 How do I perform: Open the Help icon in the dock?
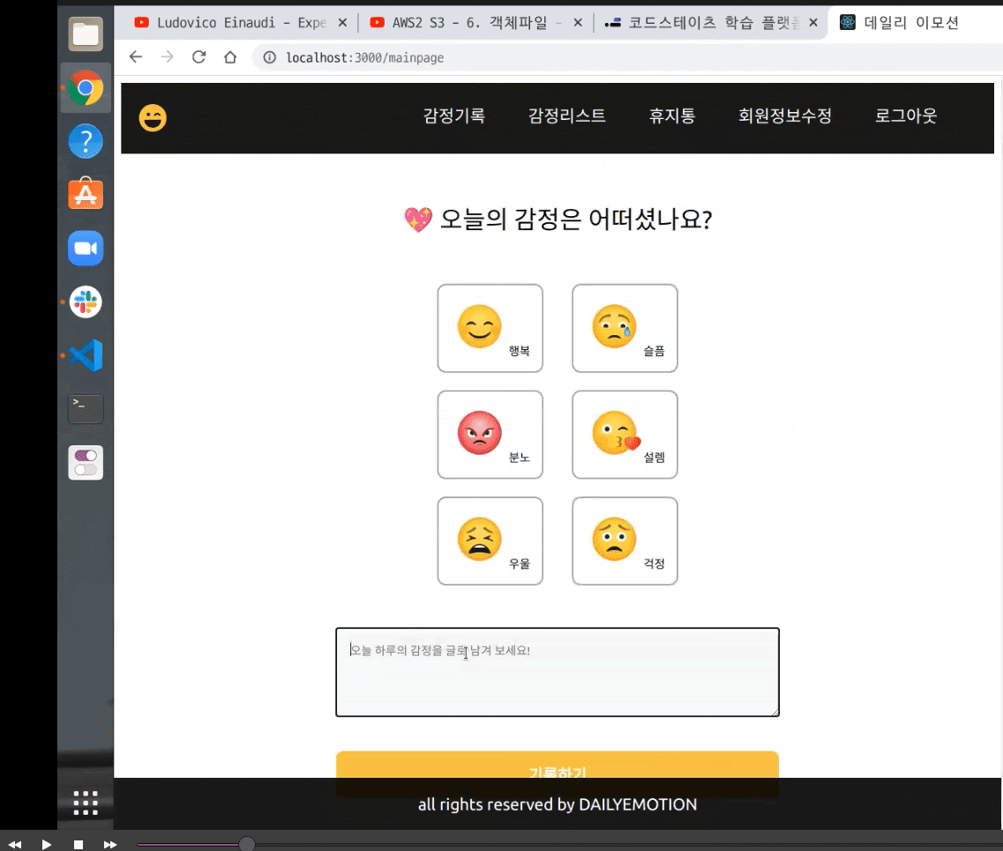[86, 141]
